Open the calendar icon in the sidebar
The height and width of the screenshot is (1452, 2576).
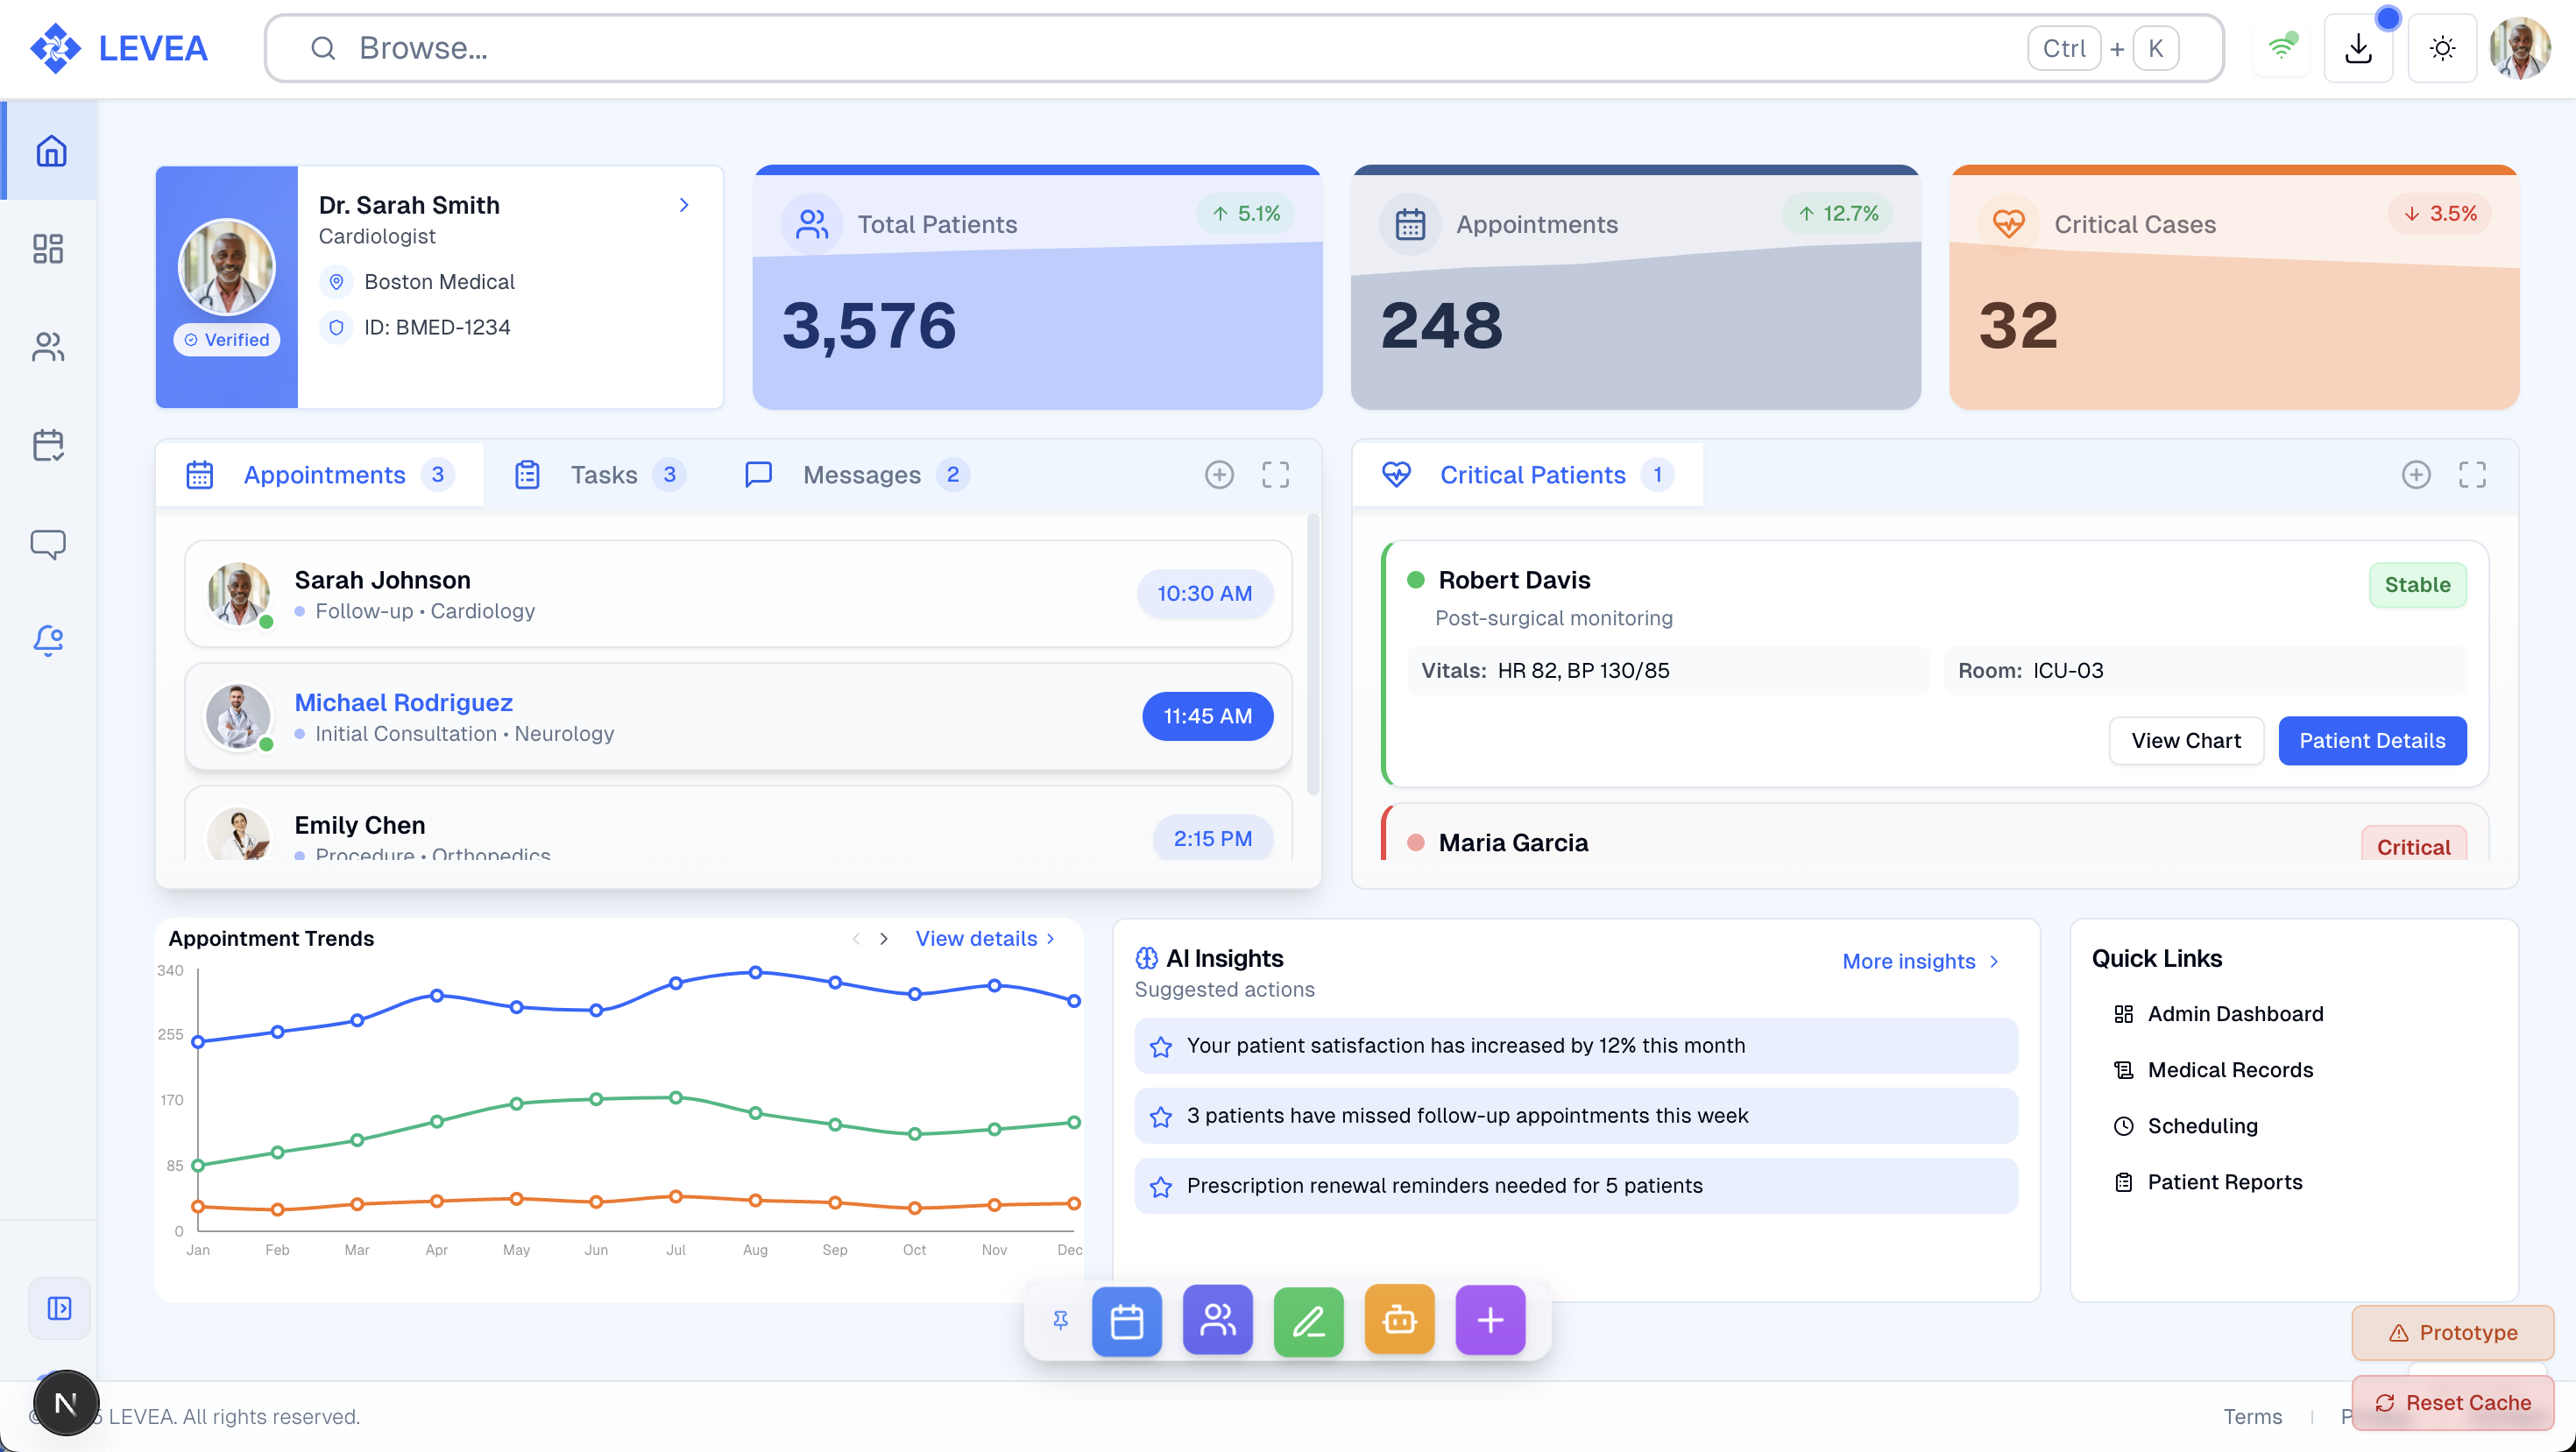(48, 446)
